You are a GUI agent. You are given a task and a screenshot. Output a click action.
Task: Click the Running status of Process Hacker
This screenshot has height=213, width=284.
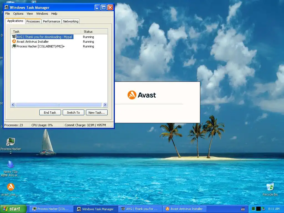[x=88, y=46]
